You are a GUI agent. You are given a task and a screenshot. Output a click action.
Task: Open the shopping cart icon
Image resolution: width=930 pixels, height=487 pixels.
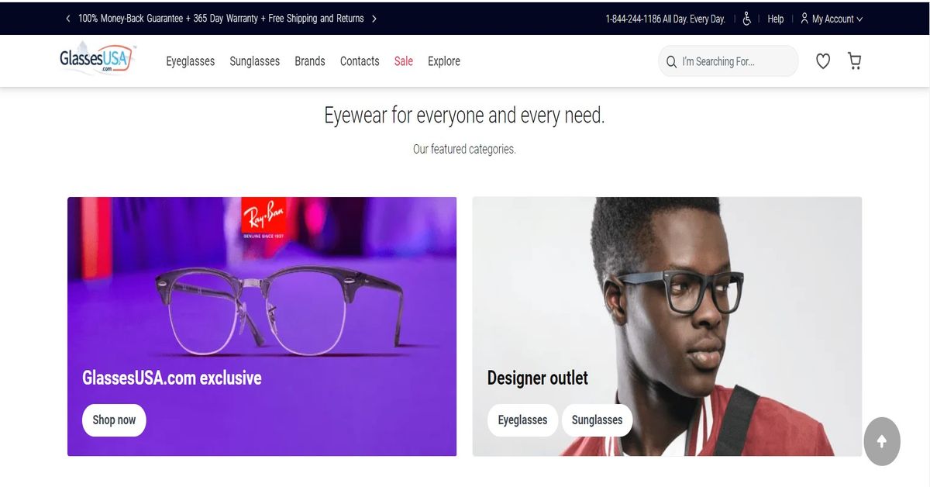click(x=855, y=61)
